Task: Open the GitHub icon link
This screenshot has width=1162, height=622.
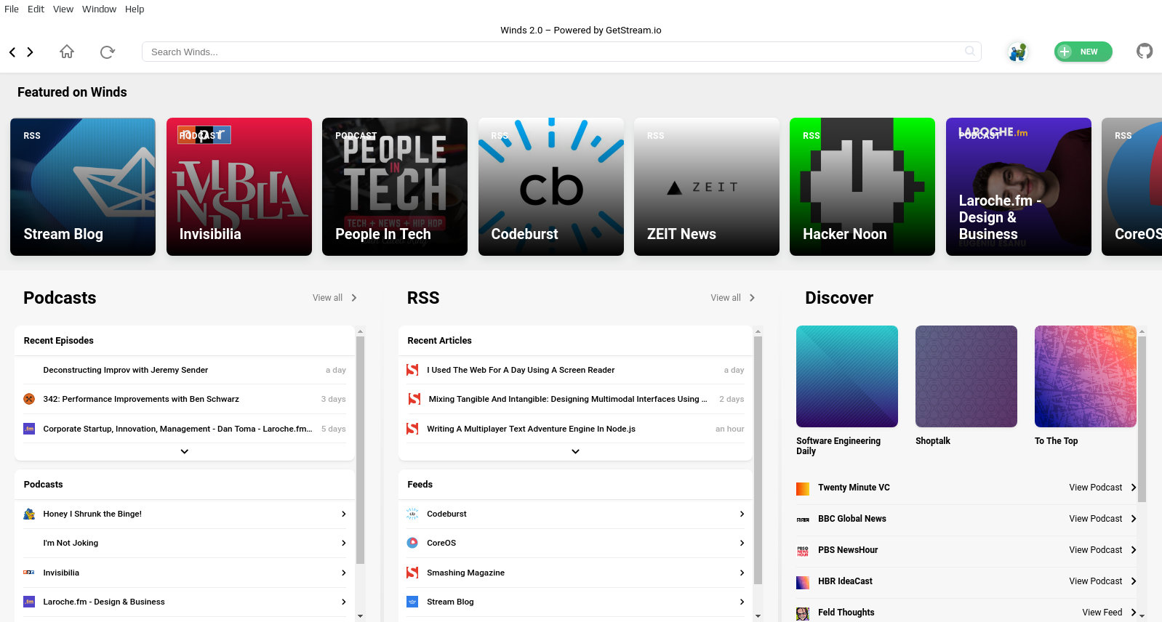Action: [x=1145, y=52]
